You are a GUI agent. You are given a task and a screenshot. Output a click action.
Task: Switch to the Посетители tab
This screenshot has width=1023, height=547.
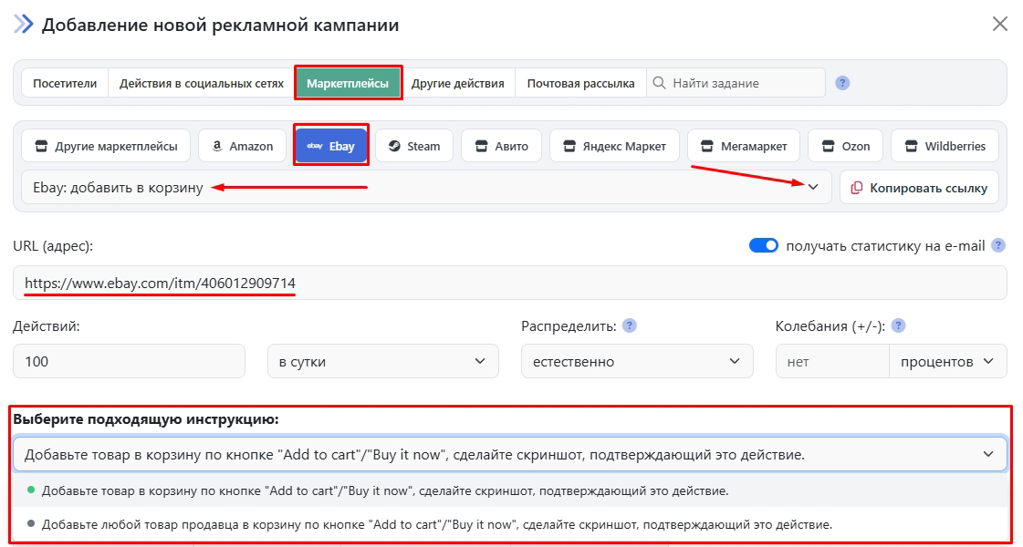coord(65,83)
